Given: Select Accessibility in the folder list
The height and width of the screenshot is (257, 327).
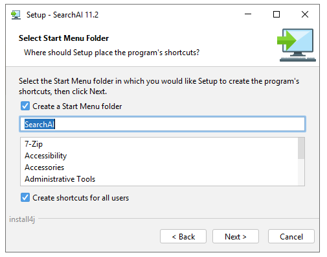Looking at the screenshot, I should tap(159, 156).
